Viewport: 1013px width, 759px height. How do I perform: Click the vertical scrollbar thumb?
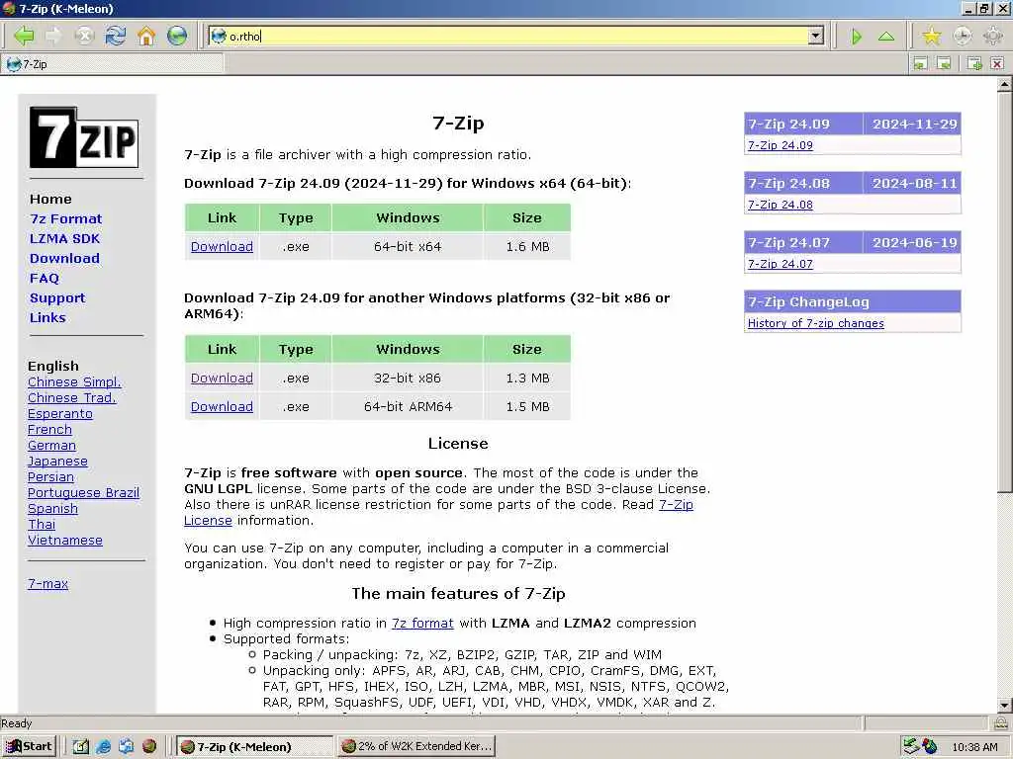click(1004, 293)
